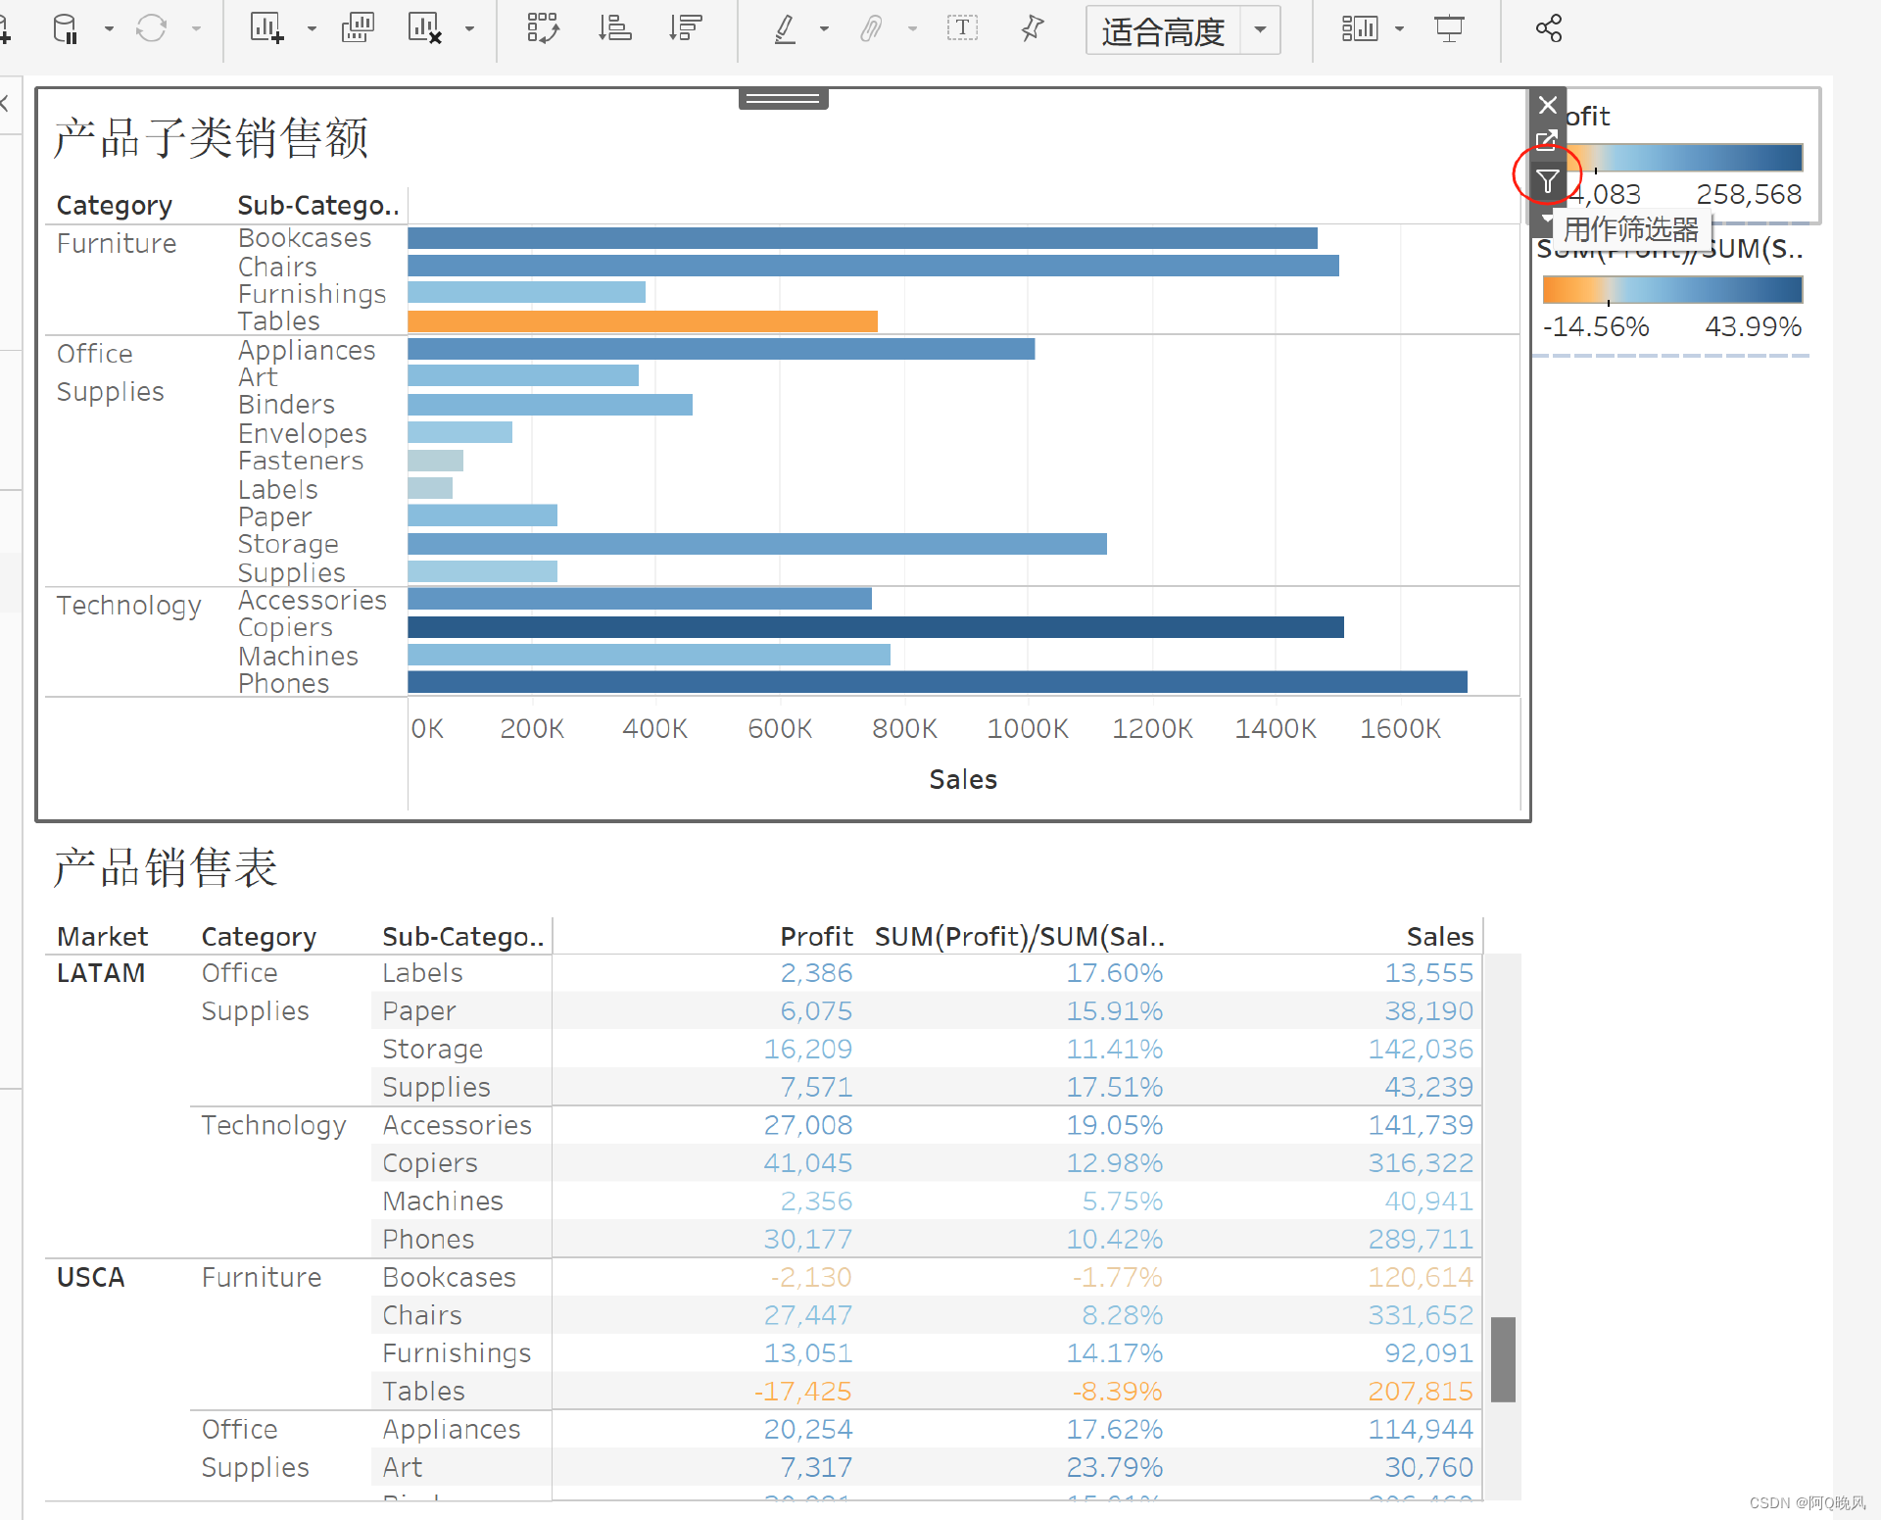Sort descending using the toolbar icon

point(686,28)
